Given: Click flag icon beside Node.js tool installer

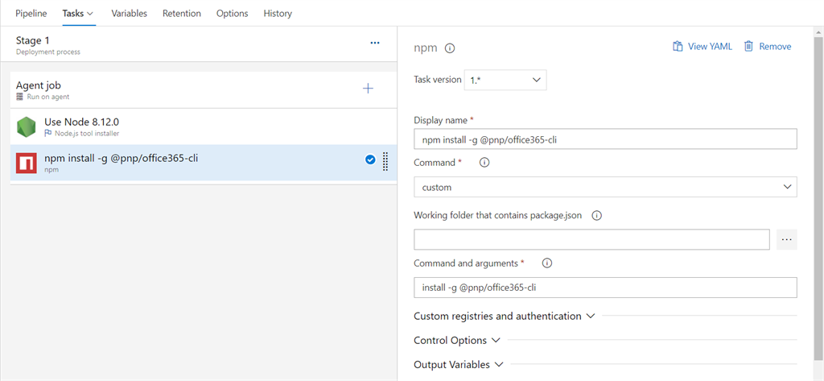Looking at the screenshot, I should point(48,133).
